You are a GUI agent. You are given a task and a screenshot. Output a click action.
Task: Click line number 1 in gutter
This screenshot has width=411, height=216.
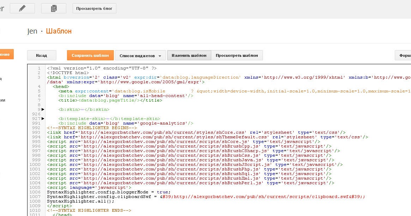(39, 68)
